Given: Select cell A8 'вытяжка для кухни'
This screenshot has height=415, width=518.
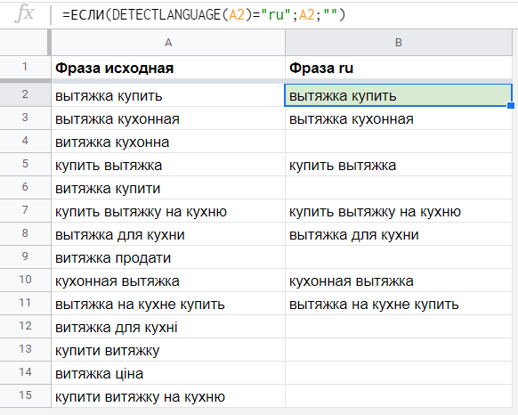Looking at the screenshot, I should click(x=168, y=234).
